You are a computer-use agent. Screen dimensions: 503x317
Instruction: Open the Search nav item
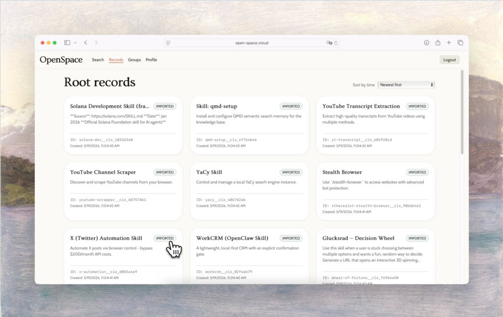point(98,60)
